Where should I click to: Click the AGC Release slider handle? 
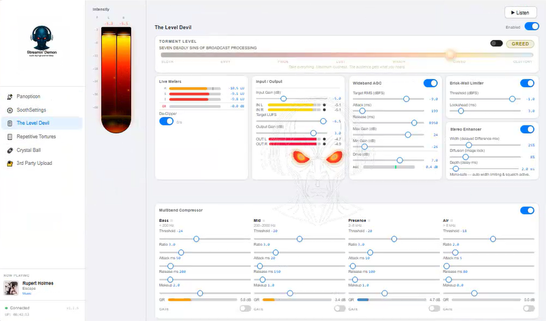(x=414, y=123)
